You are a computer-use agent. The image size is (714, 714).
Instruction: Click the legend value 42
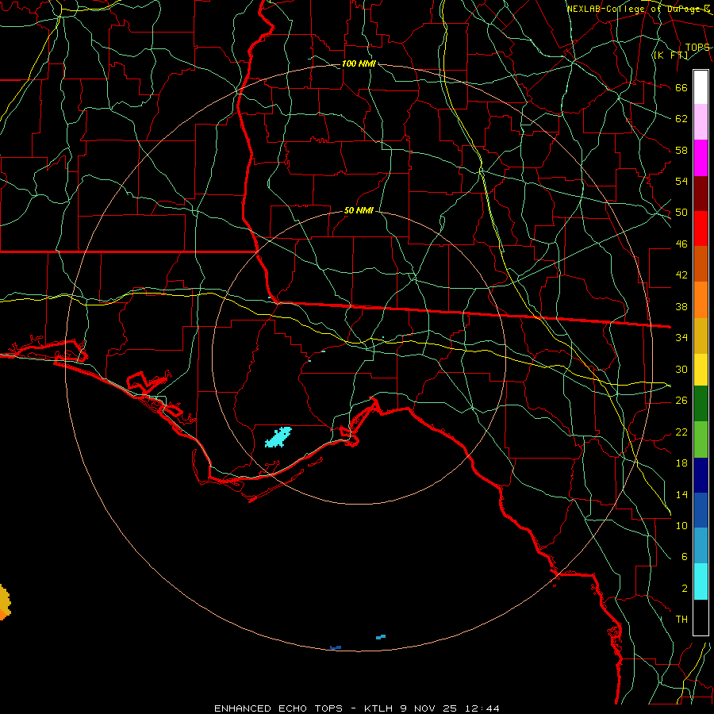tap(681, 274)
